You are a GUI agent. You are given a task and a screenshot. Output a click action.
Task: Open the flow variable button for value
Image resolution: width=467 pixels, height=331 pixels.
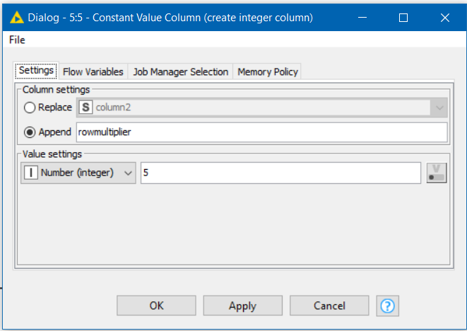click(437, 173)
